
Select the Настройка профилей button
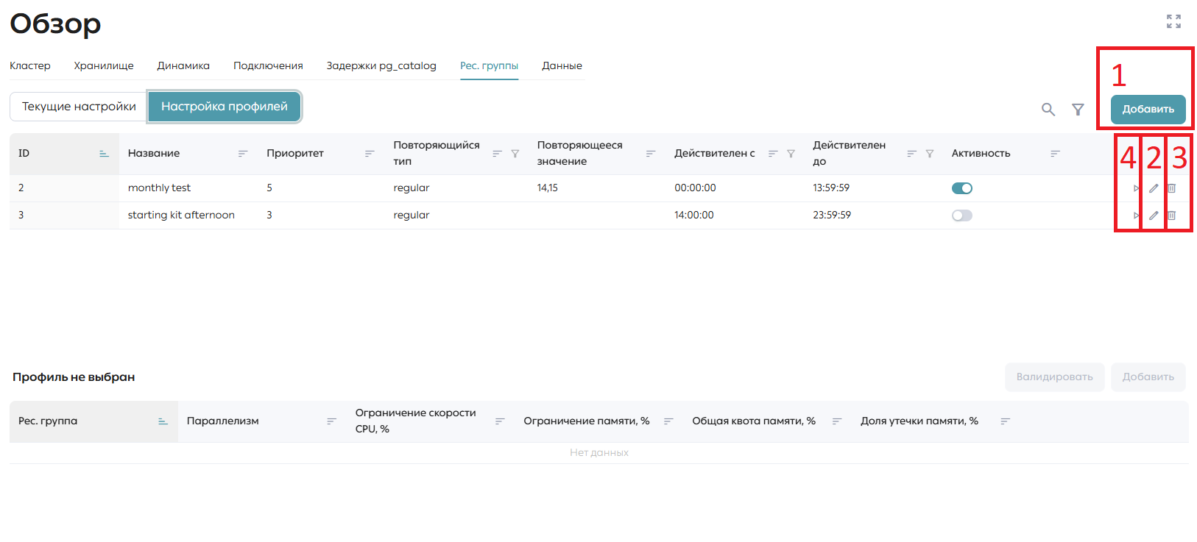point(225,107)
